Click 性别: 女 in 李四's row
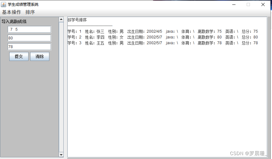The image size is (272, 159). (116, 37)
